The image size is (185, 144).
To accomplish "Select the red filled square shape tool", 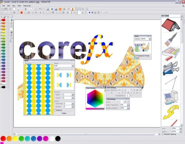I will pos(21,13).
